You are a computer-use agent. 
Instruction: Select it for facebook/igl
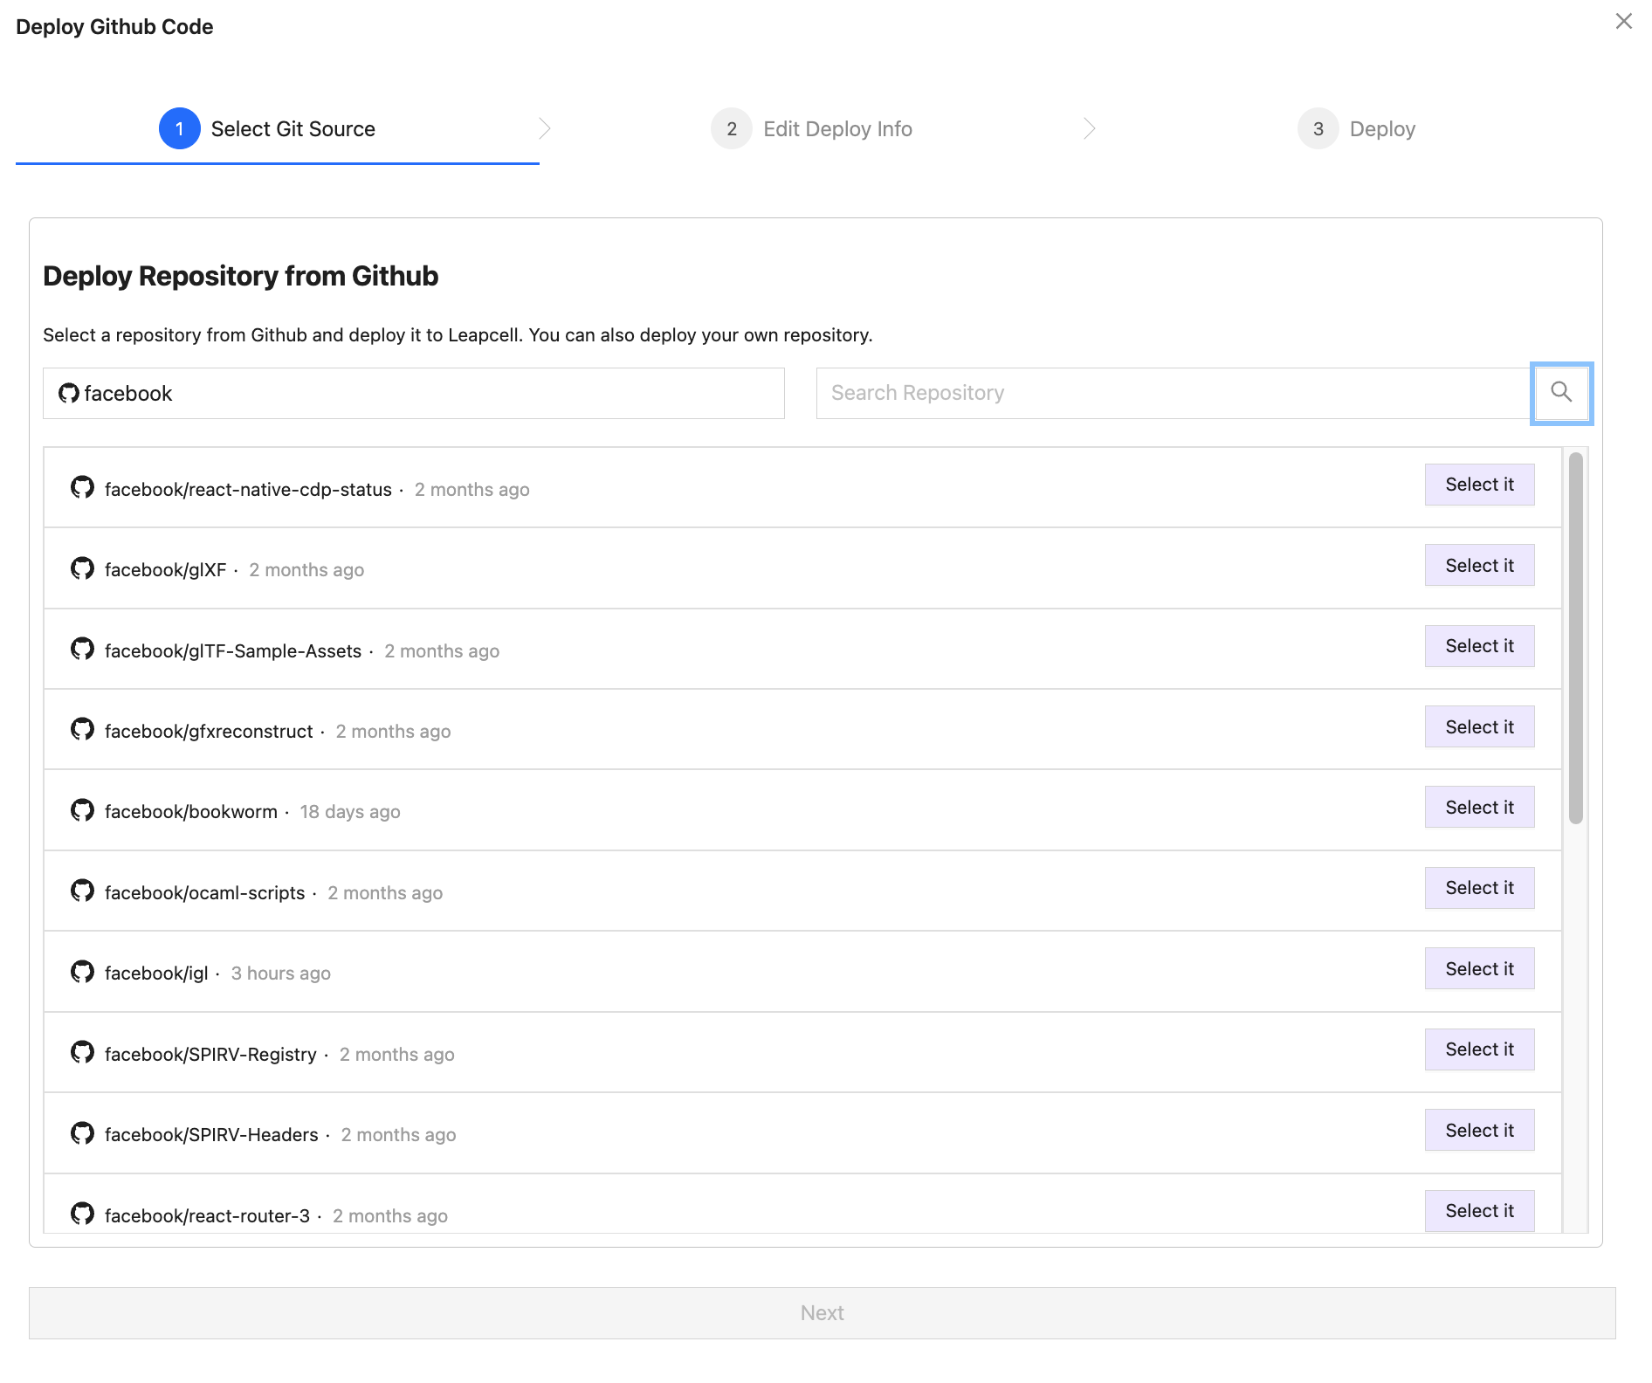point(1479,969)
